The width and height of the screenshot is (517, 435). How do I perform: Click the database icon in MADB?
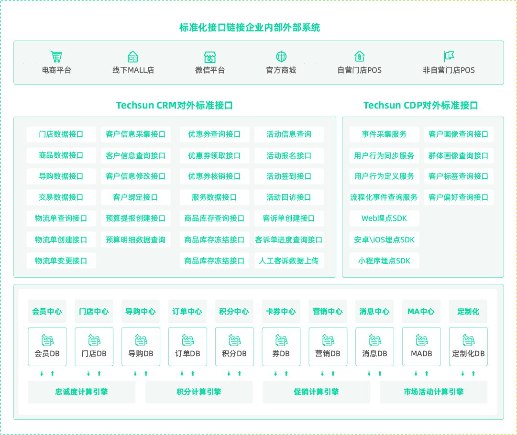[x=422, y=340]
